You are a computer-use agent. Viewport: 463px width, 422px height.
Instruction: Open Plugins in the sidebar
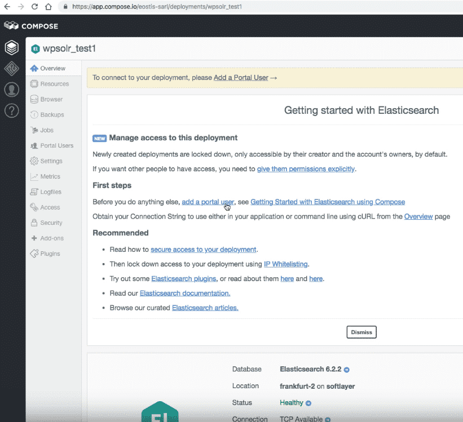[54, 254]
